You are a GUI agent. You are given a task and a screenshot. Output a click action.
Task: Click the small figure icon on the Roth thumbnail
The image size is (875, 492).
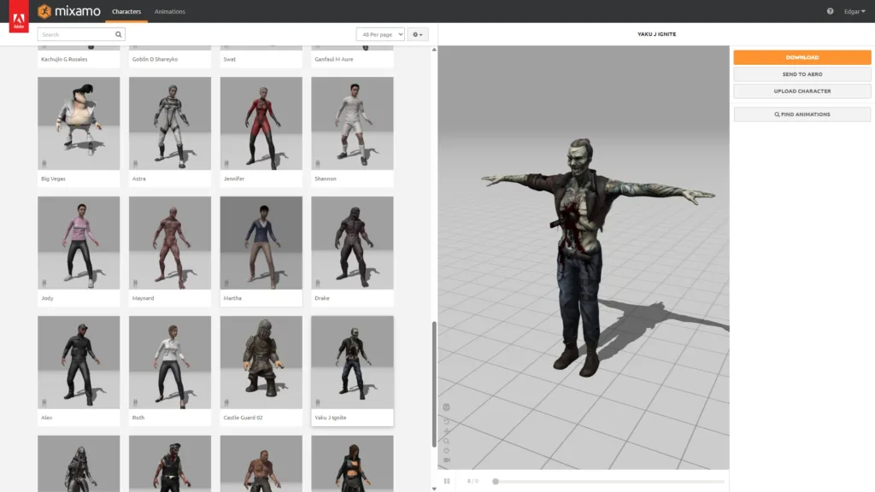pyautogui.click(x=136, y=402)
